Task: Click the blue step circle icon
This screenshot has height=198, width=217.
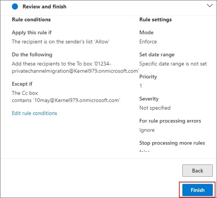Action: pyautogui.click(x=15, y=6)
